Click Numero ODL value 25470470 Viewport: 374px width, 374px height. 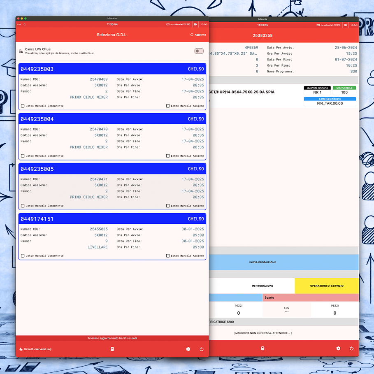pos(99,129)
